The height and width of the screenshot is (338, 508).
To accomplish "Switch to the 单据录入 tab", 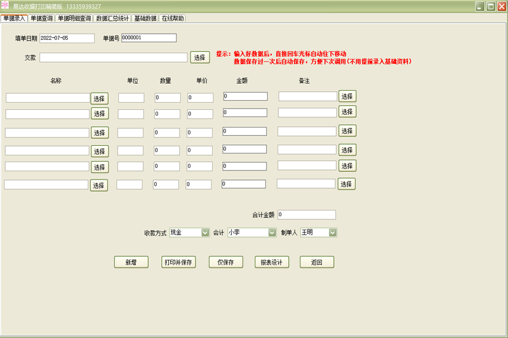I will click(14, 18).
